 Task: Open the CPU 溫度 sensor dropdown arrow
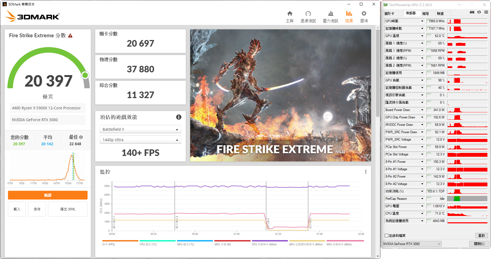pyautogui.click(x=422, y=214)
